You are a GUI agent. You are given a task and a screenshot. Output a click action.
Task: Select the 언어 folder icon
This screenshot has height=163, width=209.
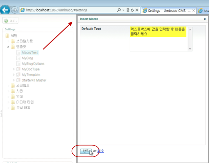coord(13,97)
